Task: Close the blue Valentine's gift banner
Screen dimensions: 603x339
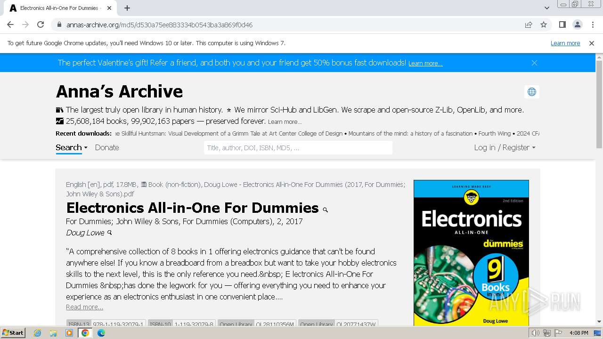Action: pos(534,63)
